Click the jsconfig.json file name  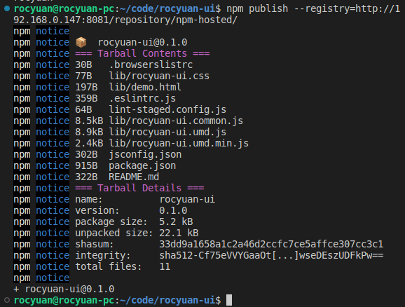pyautogui.click(x=145, y=154)
